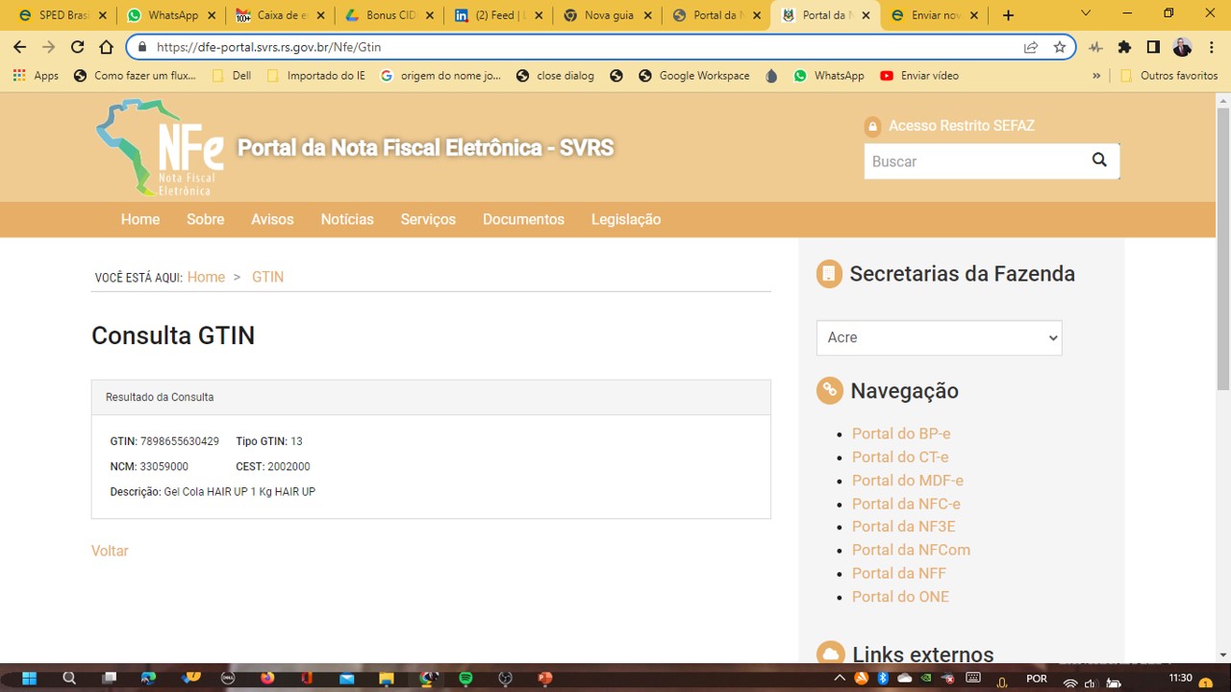Open the Home menu item

(140, 219)
